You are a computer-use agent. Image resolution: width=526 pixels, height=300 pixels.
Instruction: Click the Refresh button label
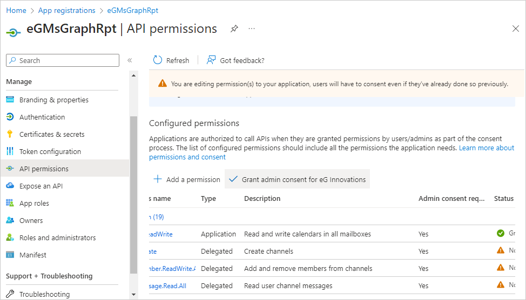[x=178, y=60]
